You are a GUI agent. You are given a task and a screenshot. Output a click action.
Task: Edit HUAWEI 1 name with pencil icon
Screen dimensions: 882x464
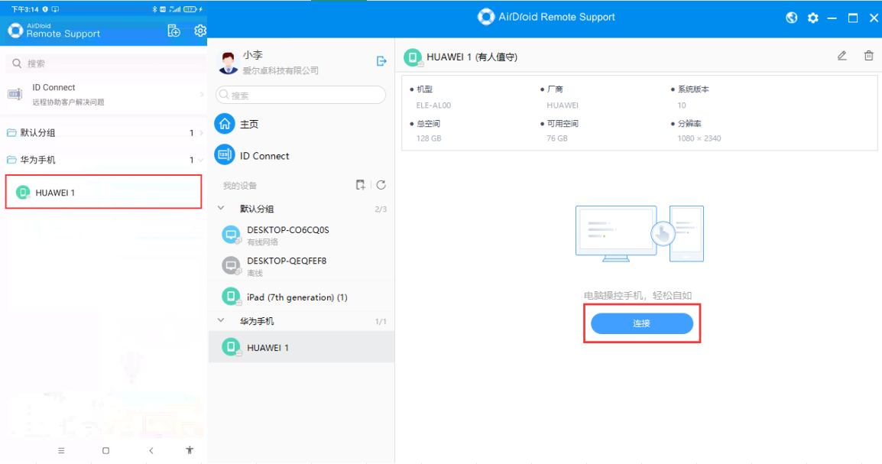click(x=842, y=56)
